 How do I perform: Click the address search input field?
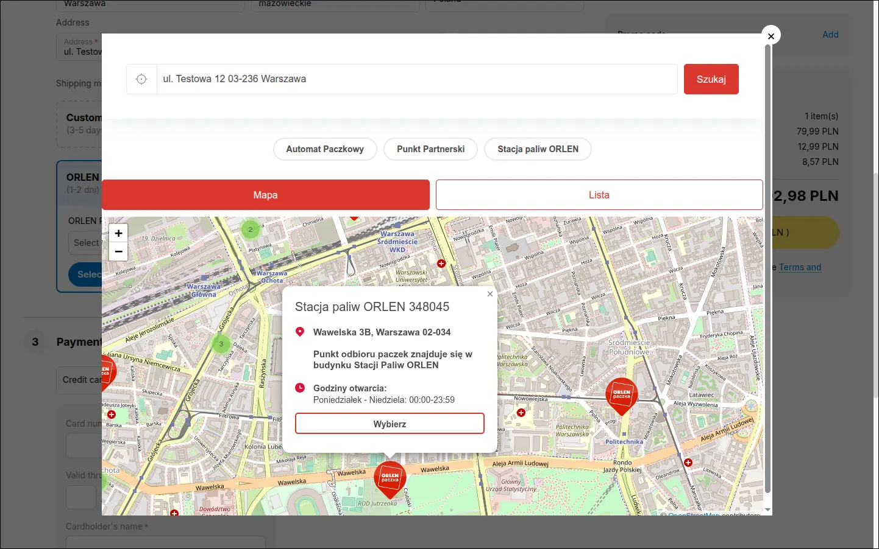[x=417, y=79]
